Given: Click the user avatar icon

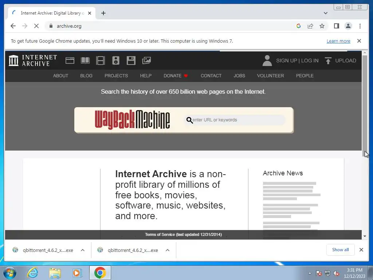Looking at the screenshot, I should point(267,61).
